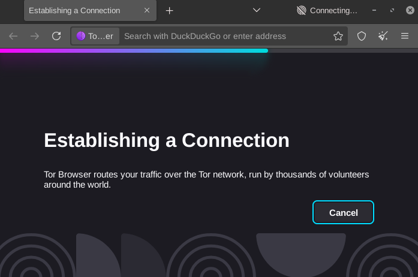Click the back navigation arrow
Viewport: 418px width, 277px height.
pos(13,36)
